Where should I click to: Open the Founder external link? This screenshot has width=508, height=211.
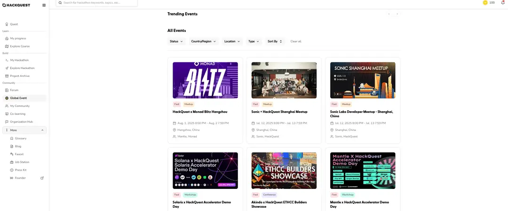(20, 178)
